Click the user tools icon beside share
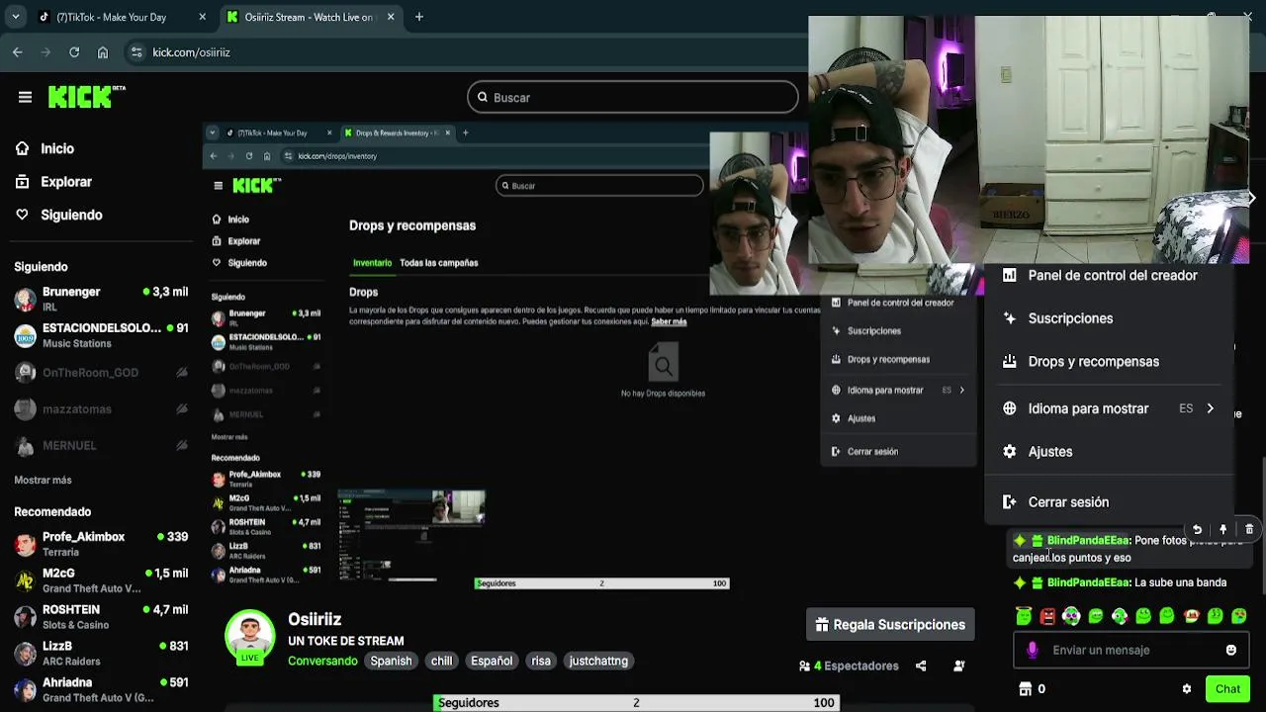This screenshot has width=1266, height=712. pyautogui.click(x=958, y=666)
